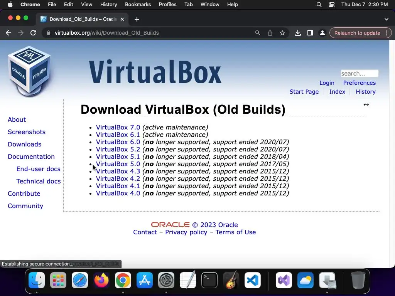Open Chrome from the dock
Viewport: 395px width, 296px height.
click(x=123, y=280)
